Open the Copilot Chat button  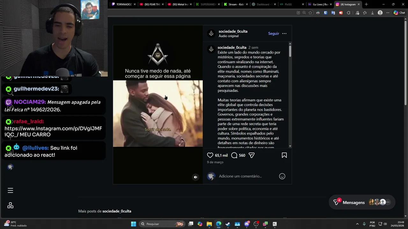click(399, 13)
